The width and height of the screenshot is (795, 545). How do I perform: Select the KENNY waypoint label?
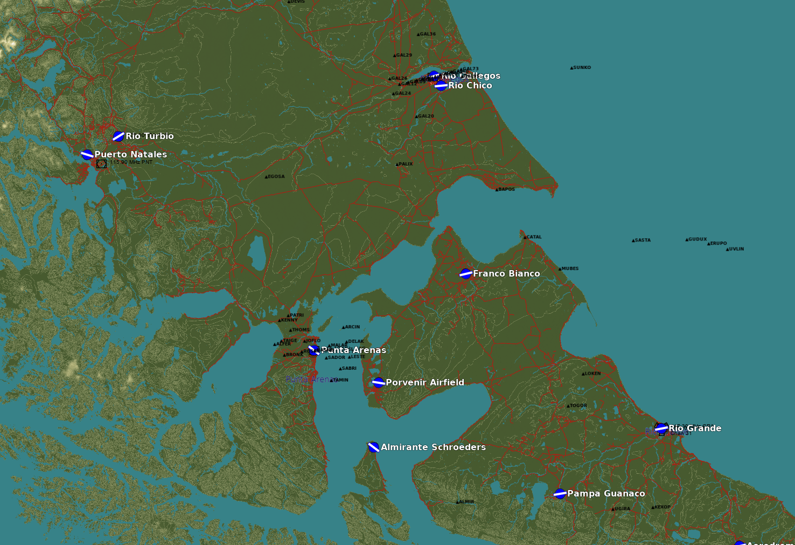pyautogui.click(x=289, y=320)
